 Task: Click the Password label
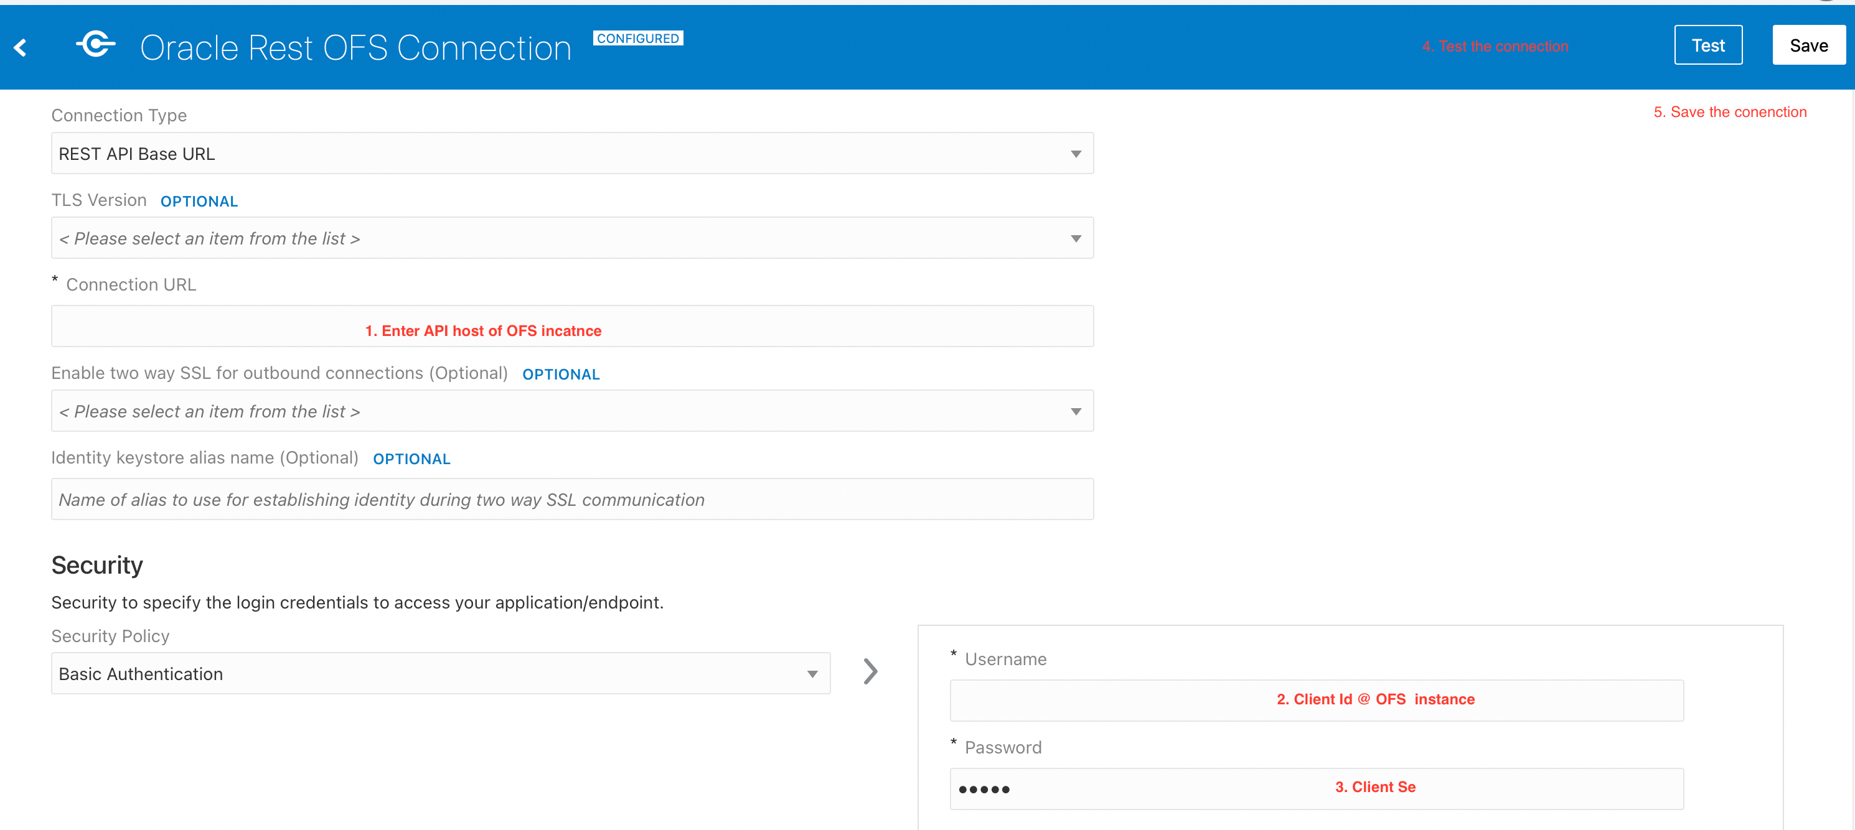tap(1003, 748)
